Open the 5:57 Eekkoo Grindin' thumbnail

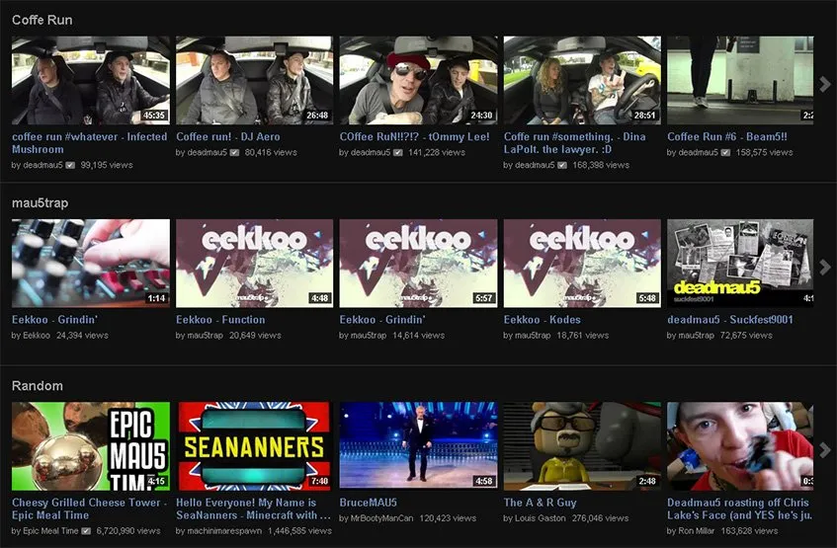pos(419,263)
